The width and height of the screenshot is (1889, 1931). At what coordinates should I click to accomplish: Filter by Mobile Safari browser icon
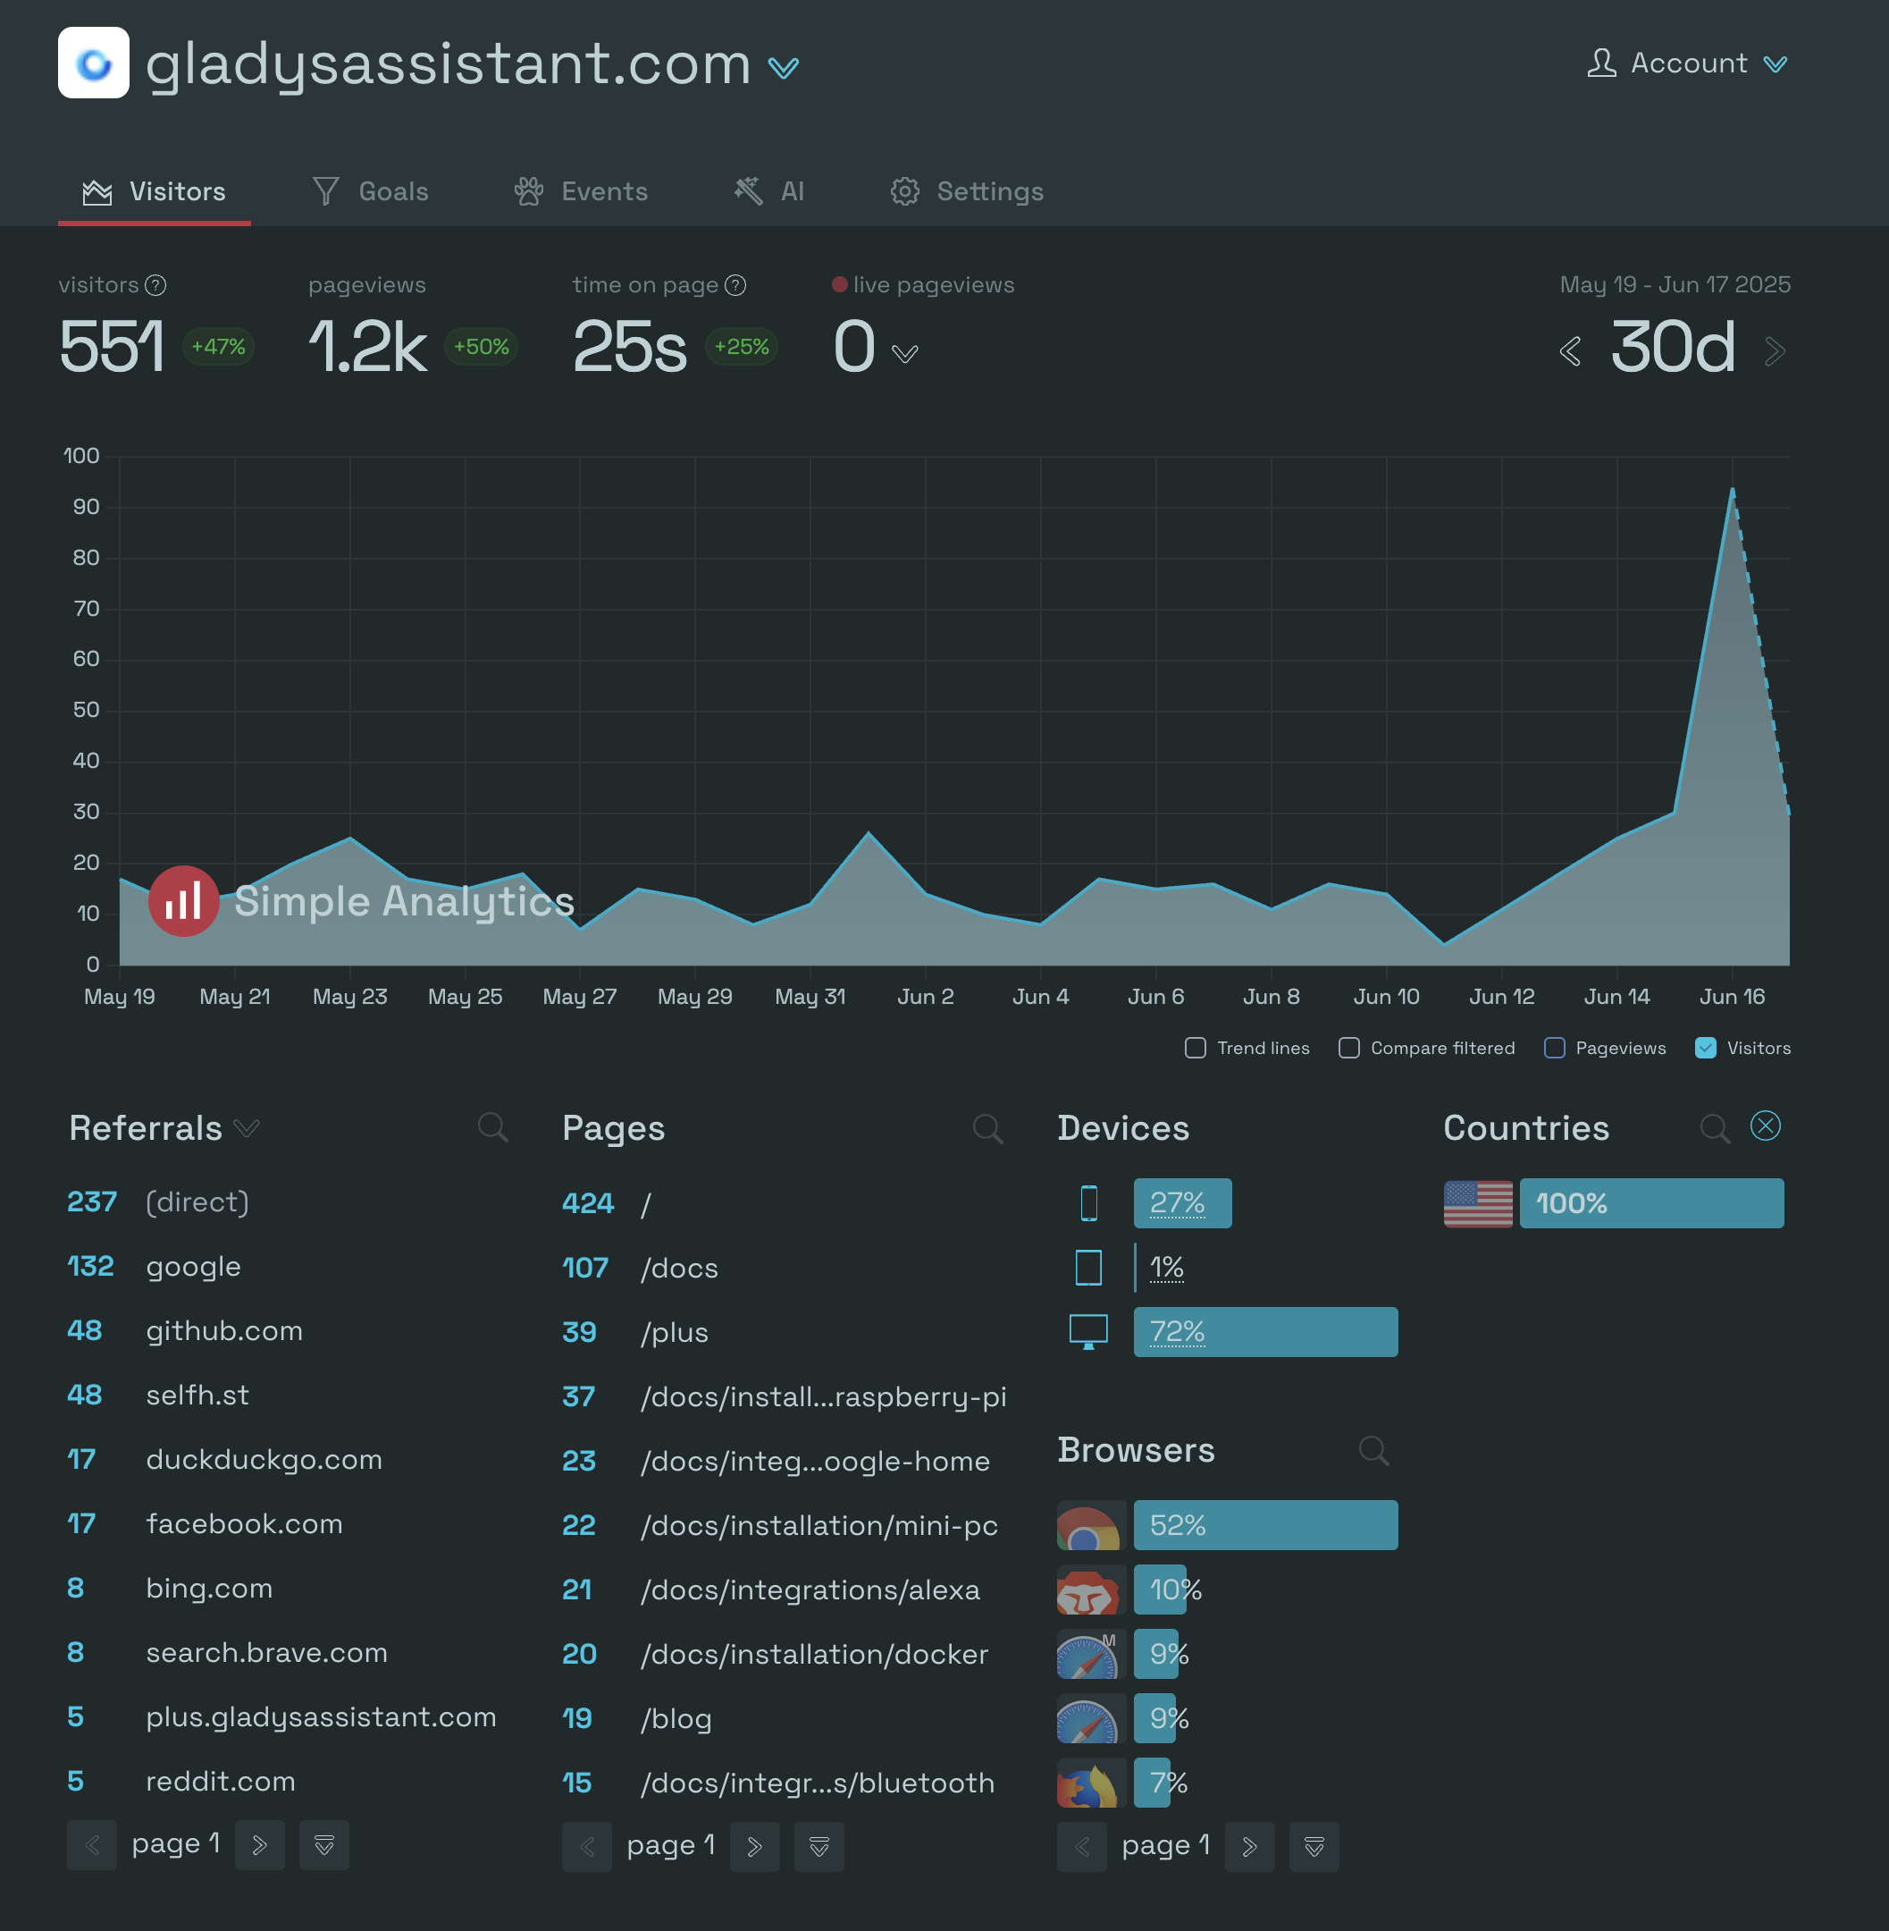[1090, 1655]
